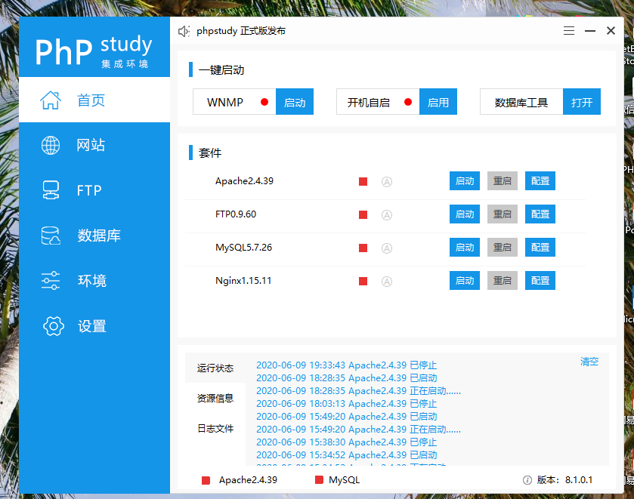Click the phpstudy 正式版发布 announcement text

tap(241, 31)
